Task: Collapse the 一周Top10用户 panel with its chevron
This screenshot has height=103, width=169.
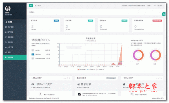Action: [157, 78]
